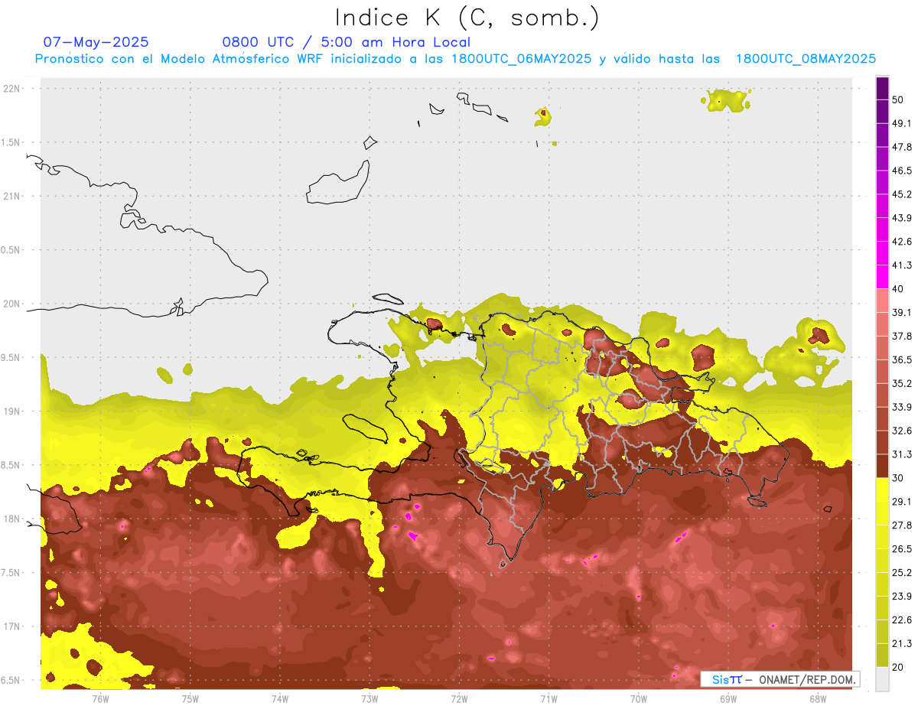
Task: Click the 72W longitude axis label
Action: pos(459,698)
